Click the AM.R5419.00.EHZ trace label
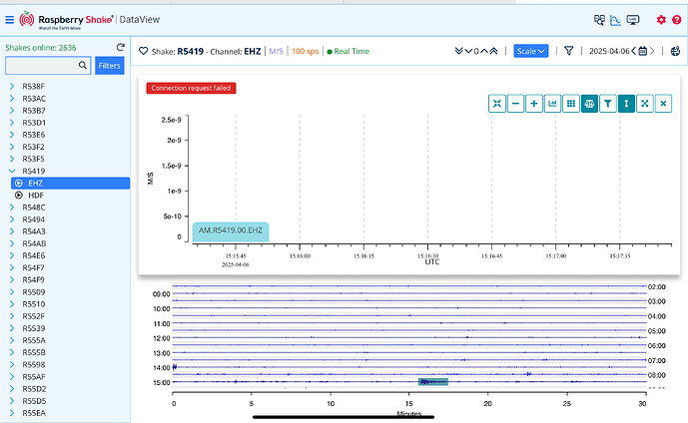Screen dimensions: 688x423 231,231
